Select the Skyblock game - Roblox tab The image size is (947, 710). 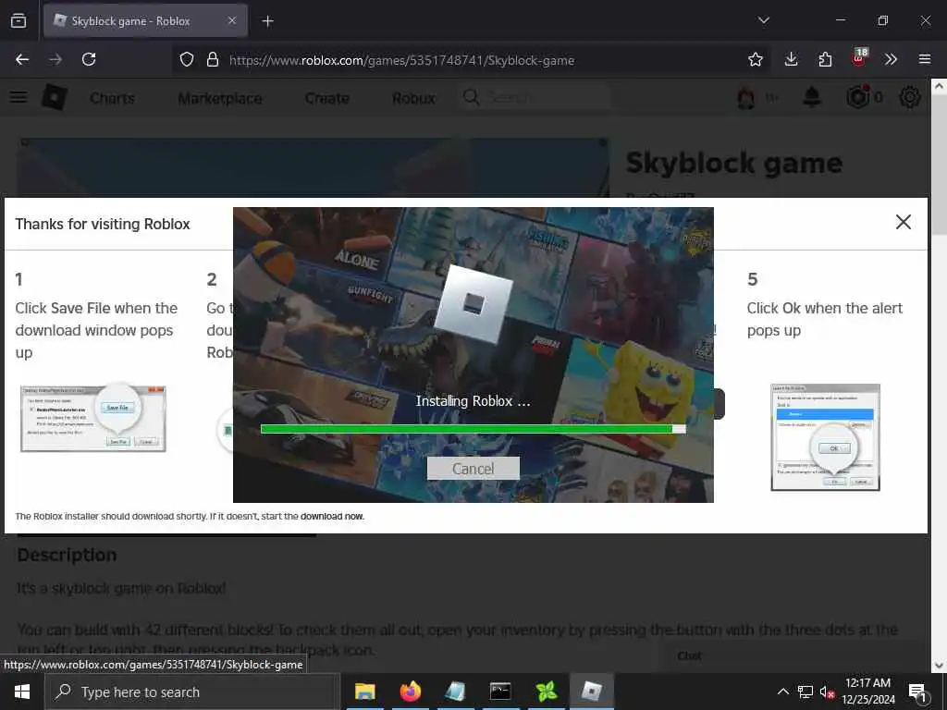pyautogui.click(x=145, y=21)
